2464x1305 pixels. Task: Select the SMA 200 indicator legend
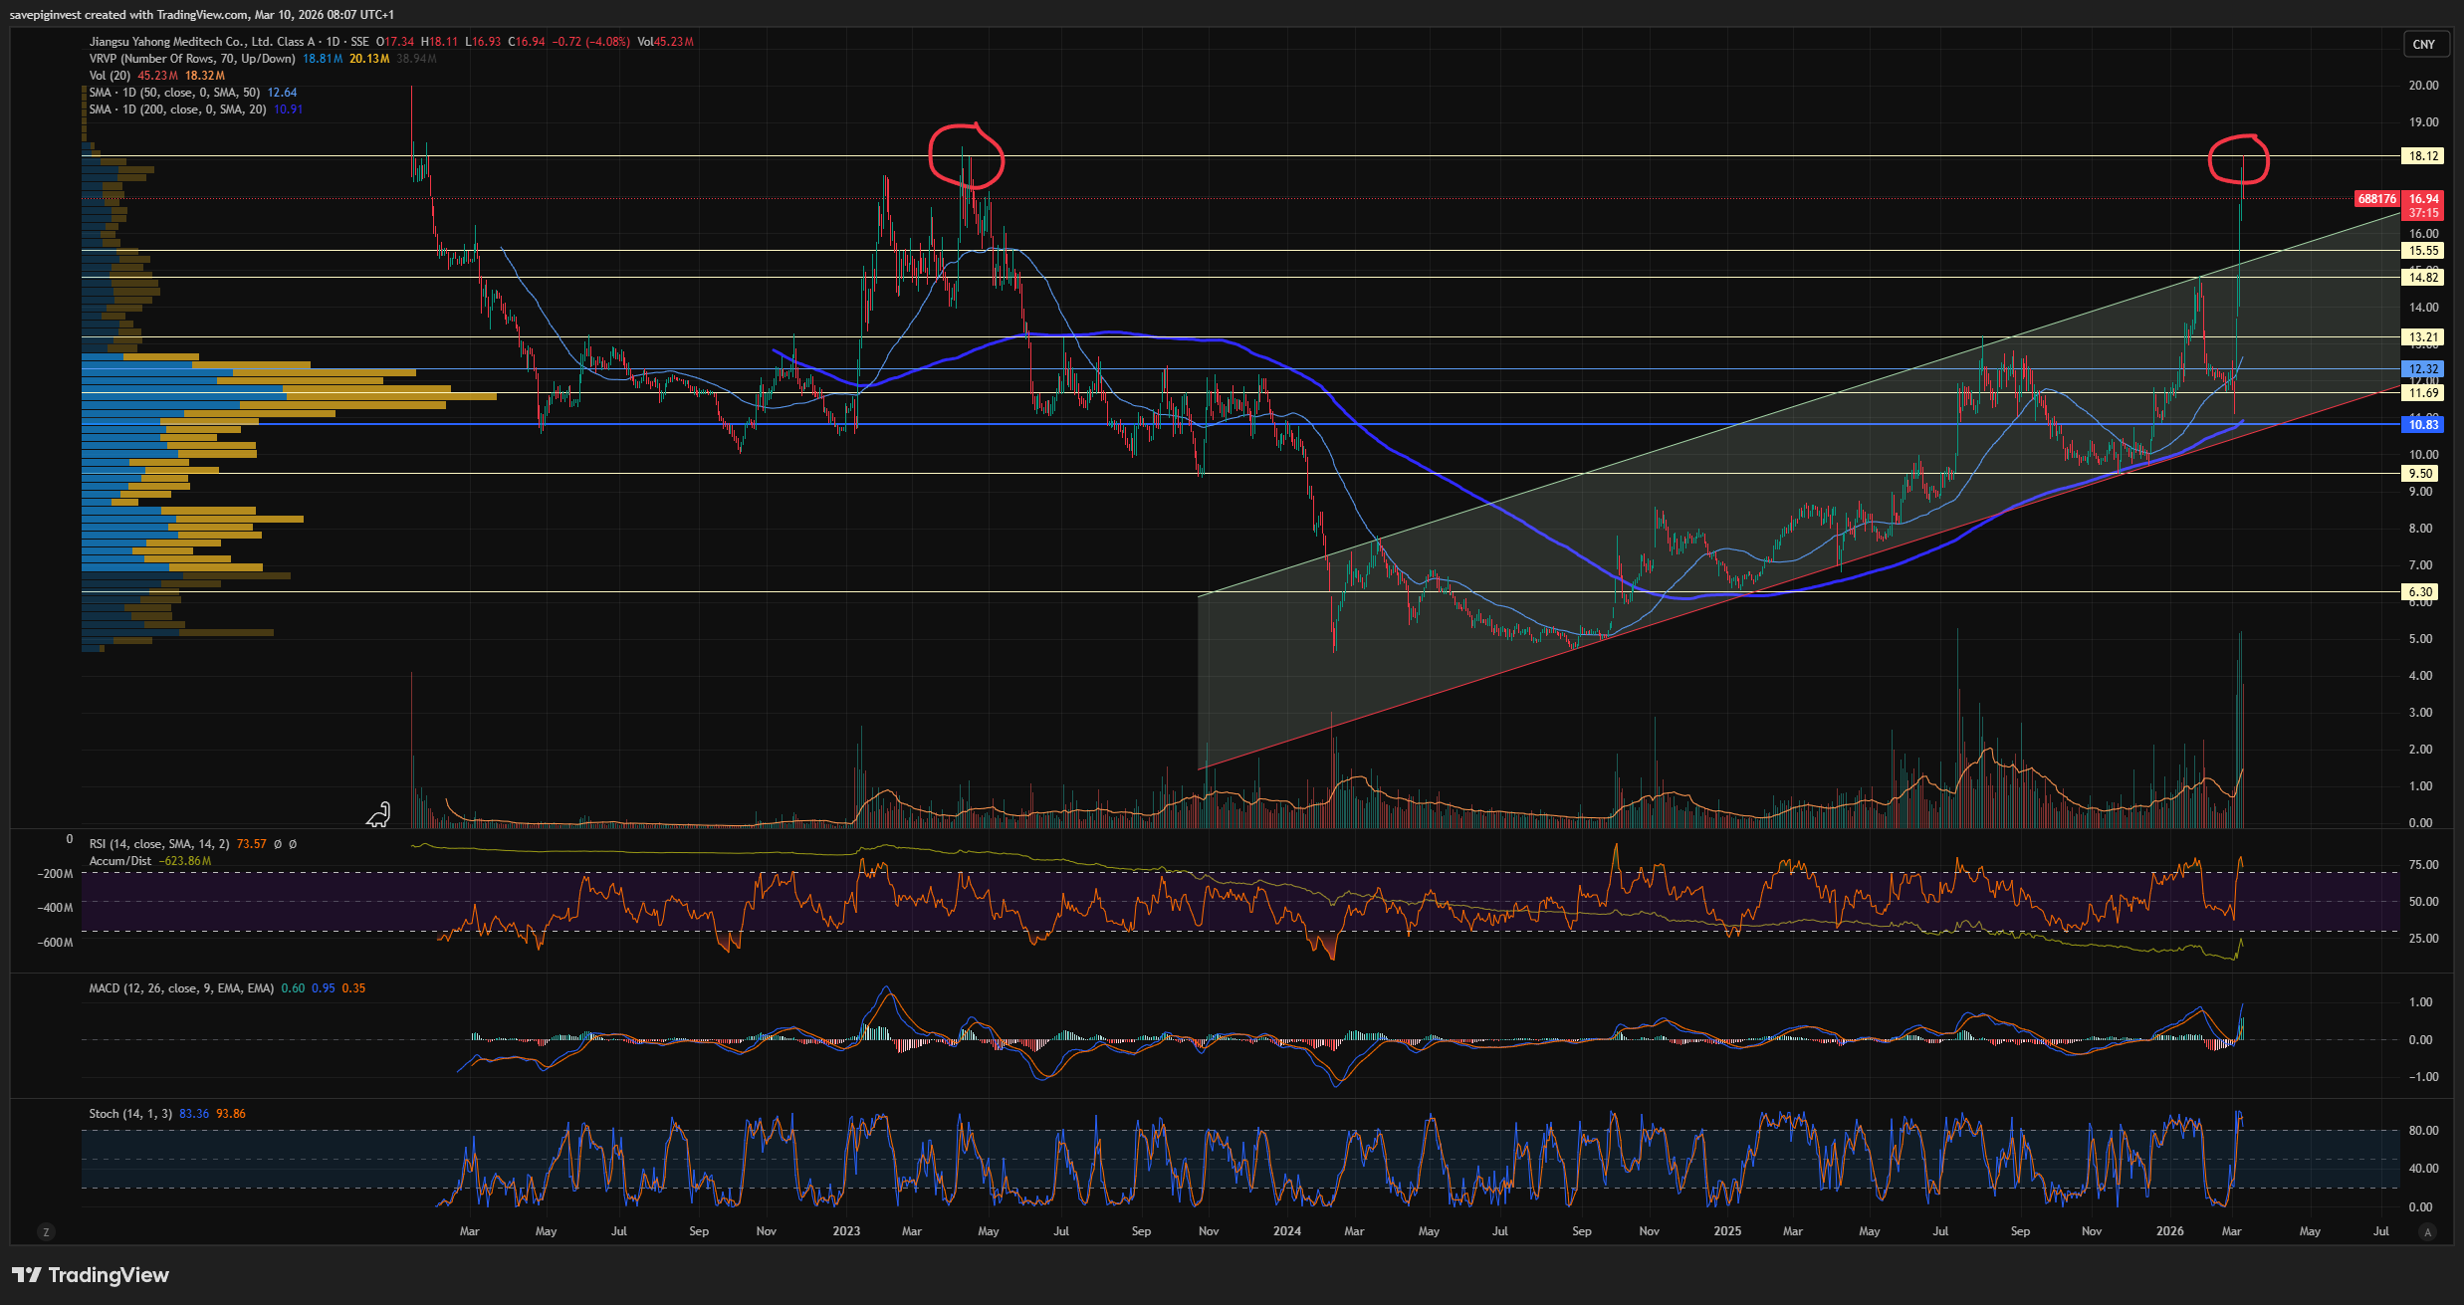[x=177, y=109]
